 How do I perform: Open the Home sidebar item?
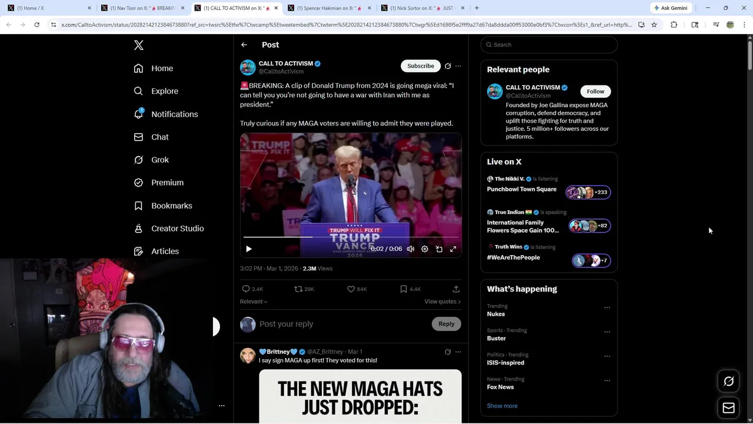tap(154, 68)
